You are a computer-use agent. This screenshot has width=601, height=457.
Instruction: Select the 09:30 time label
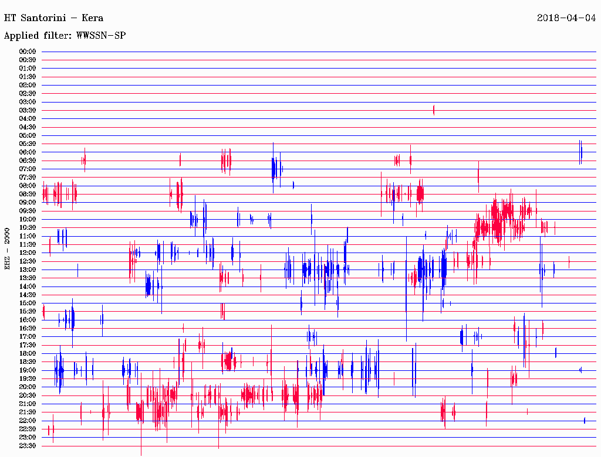click(x=28, y=211)
